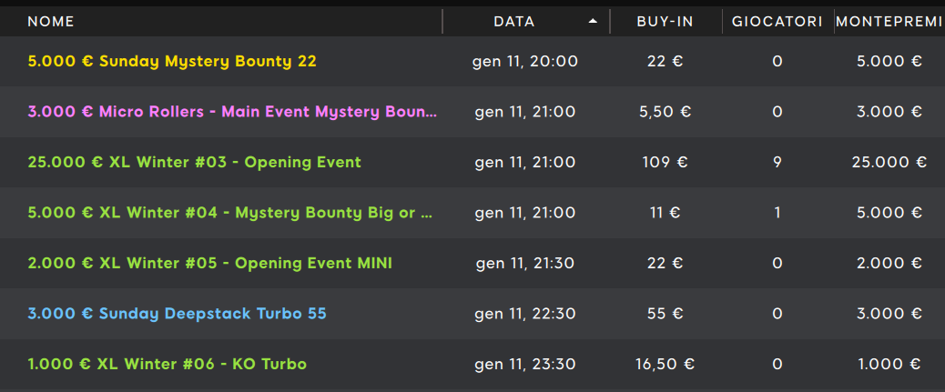Click the Data column header label

tap(514, 21)
